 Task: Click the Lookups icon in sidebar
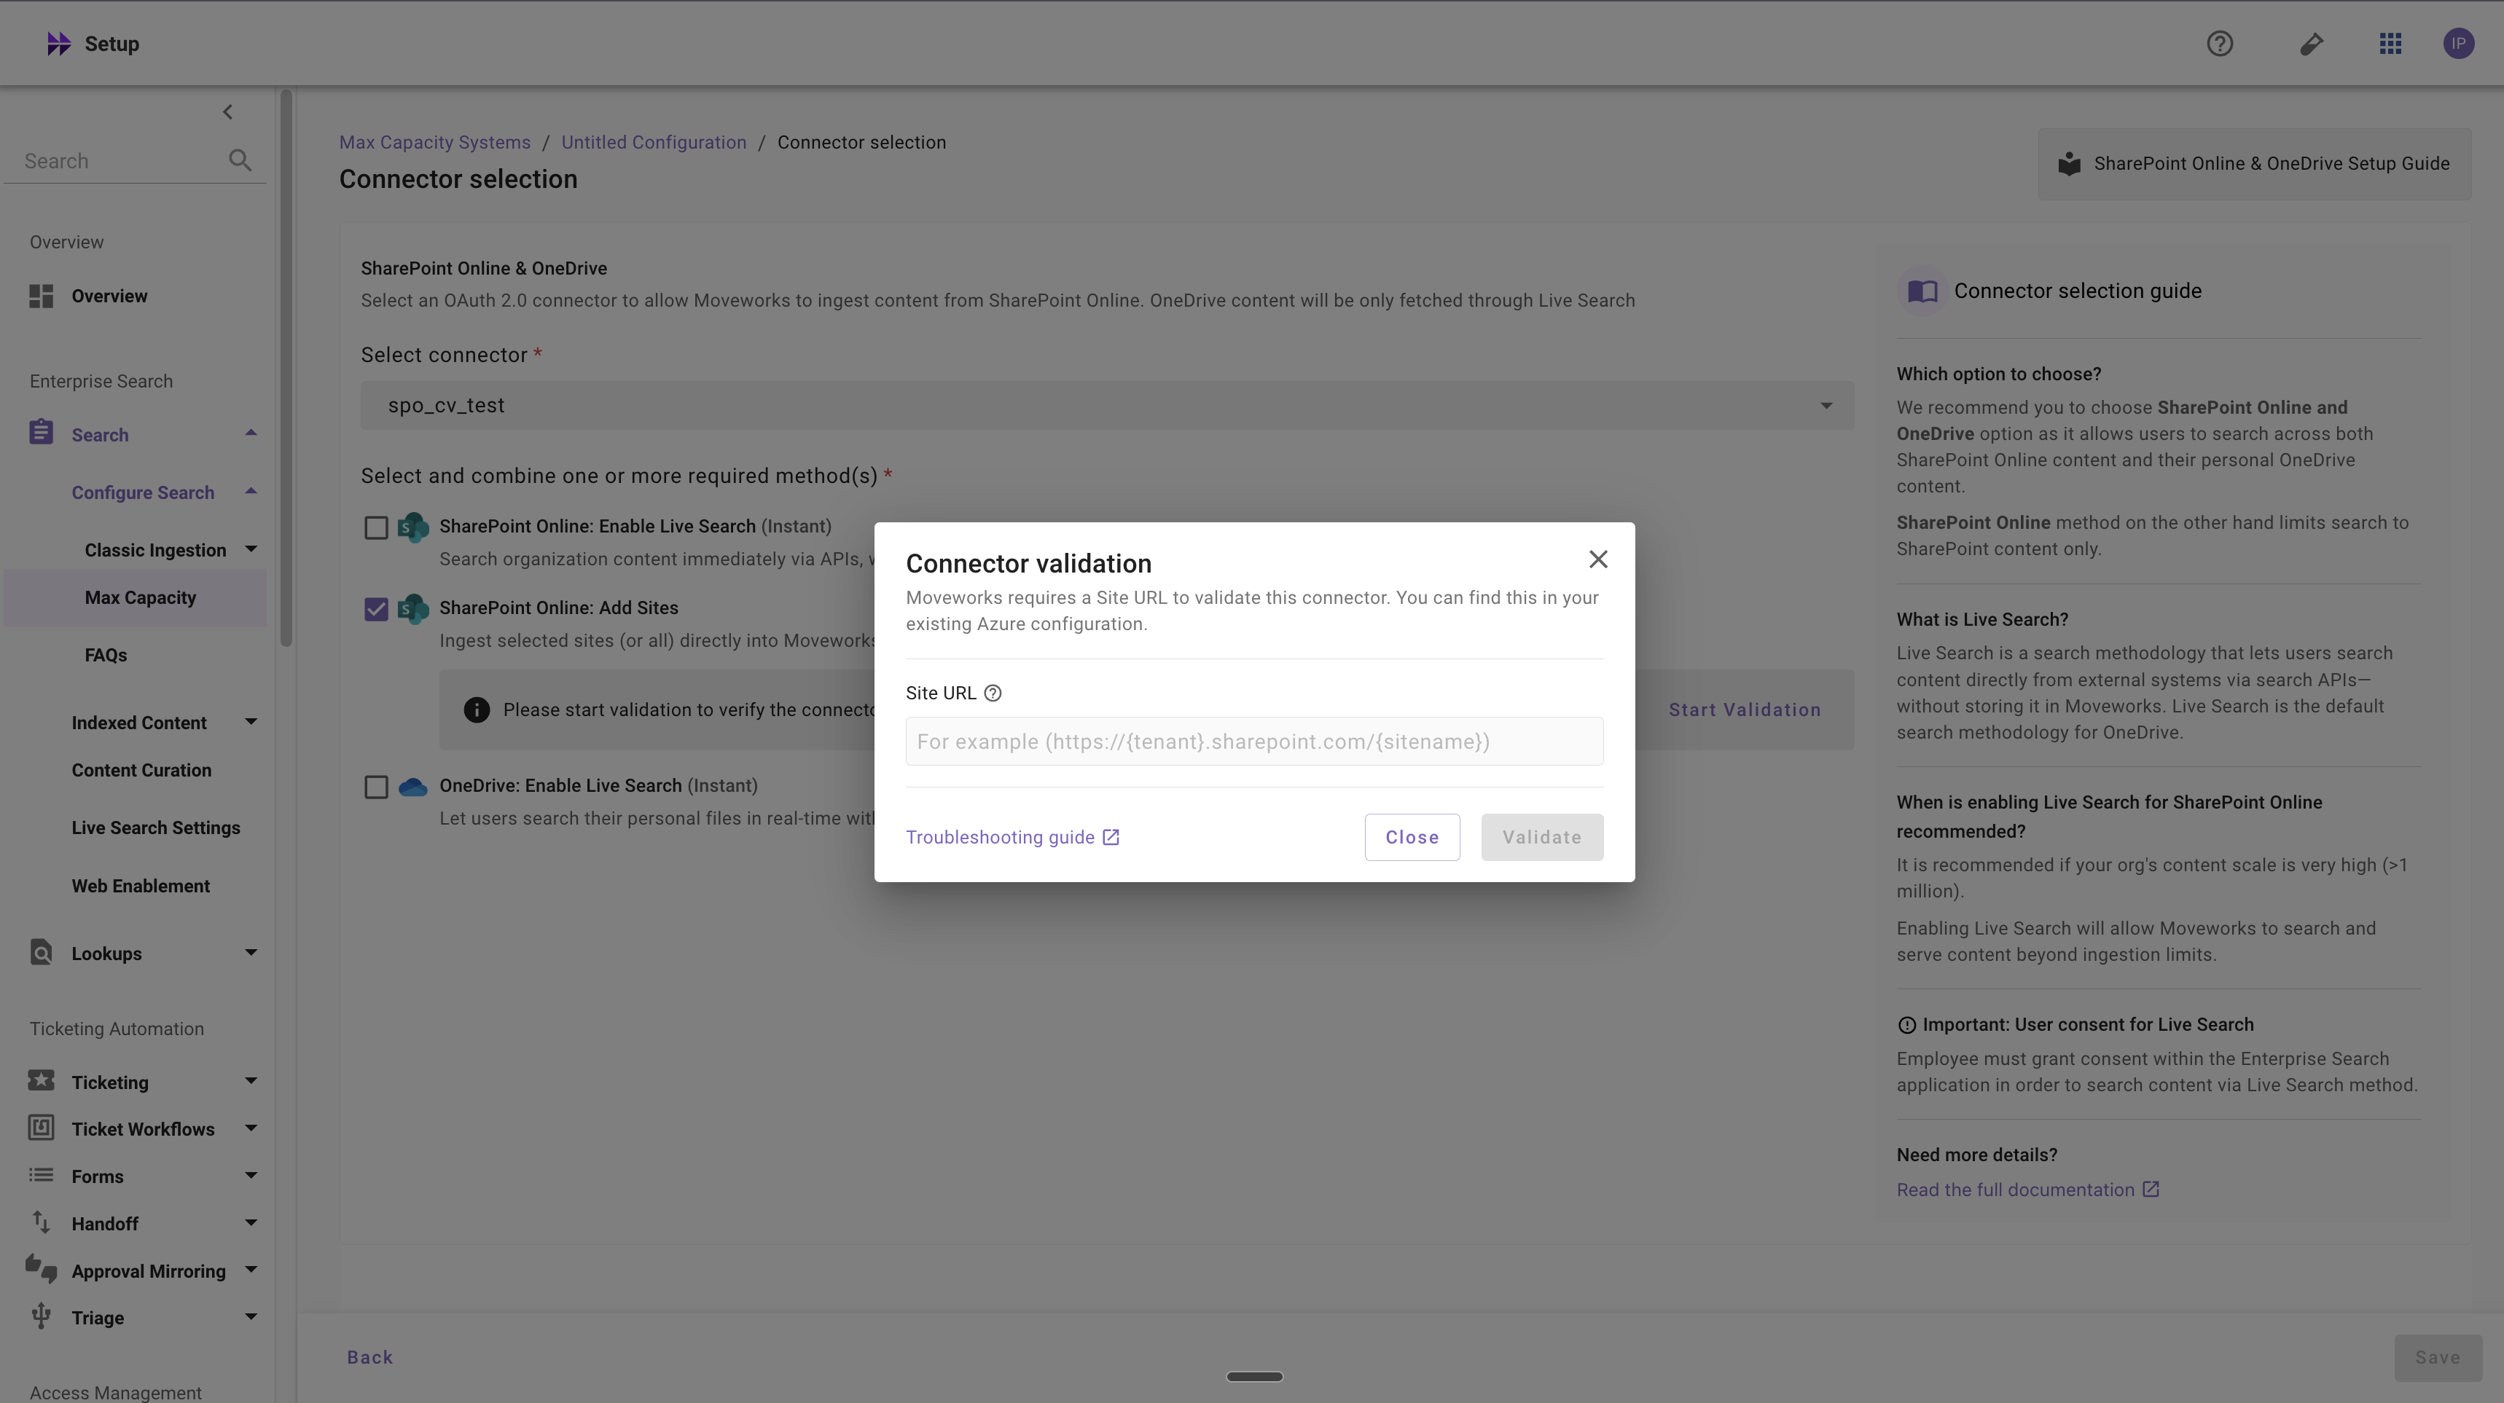41,952
